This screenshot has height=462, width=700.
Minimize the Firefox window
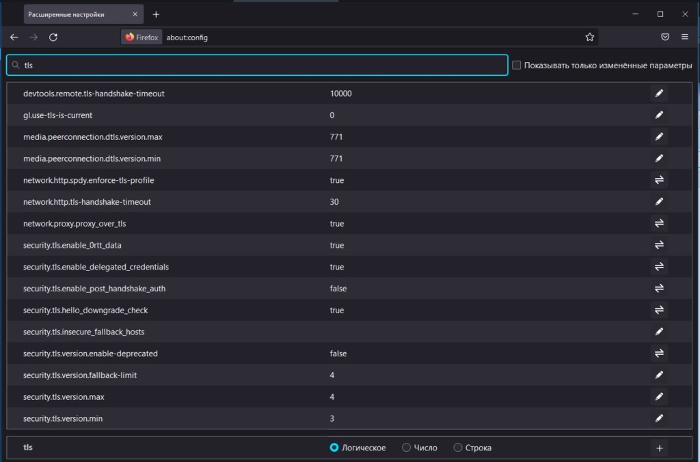click(x=635, y=14)
